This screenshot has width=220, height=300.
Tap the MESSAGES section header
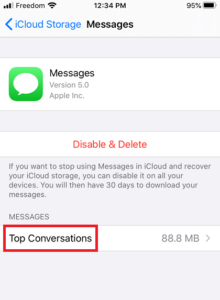click(x=29, y=217)
